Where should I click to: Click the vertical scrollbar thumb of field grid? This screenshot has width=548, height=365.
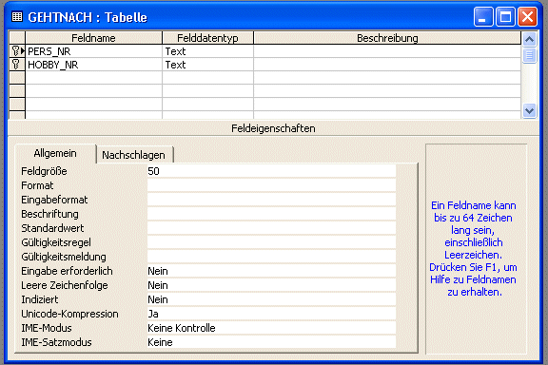click(x=530, y=55)
